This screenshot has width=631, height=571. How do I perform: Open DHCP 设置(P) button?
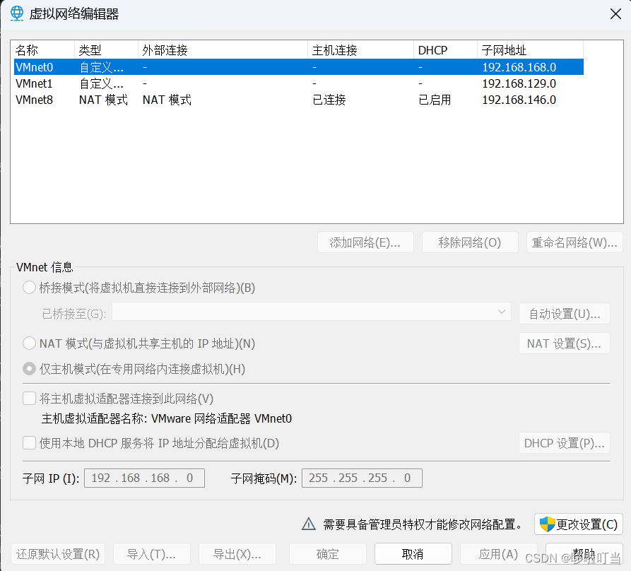point(565,443)
